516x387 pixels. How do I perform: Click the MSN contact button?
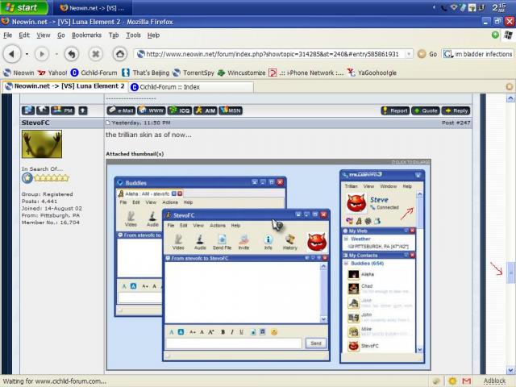point(231,110)
